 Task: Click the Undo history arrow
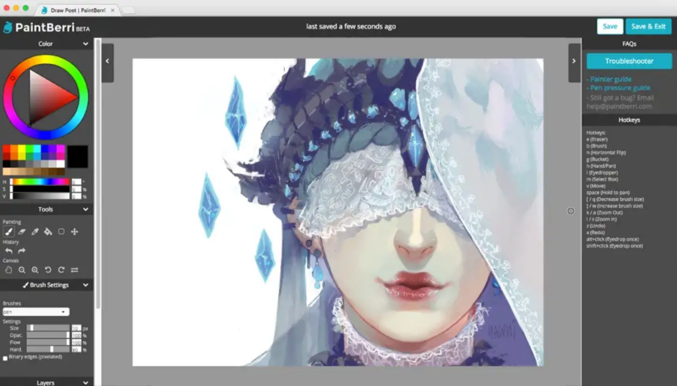pos(9,251)
